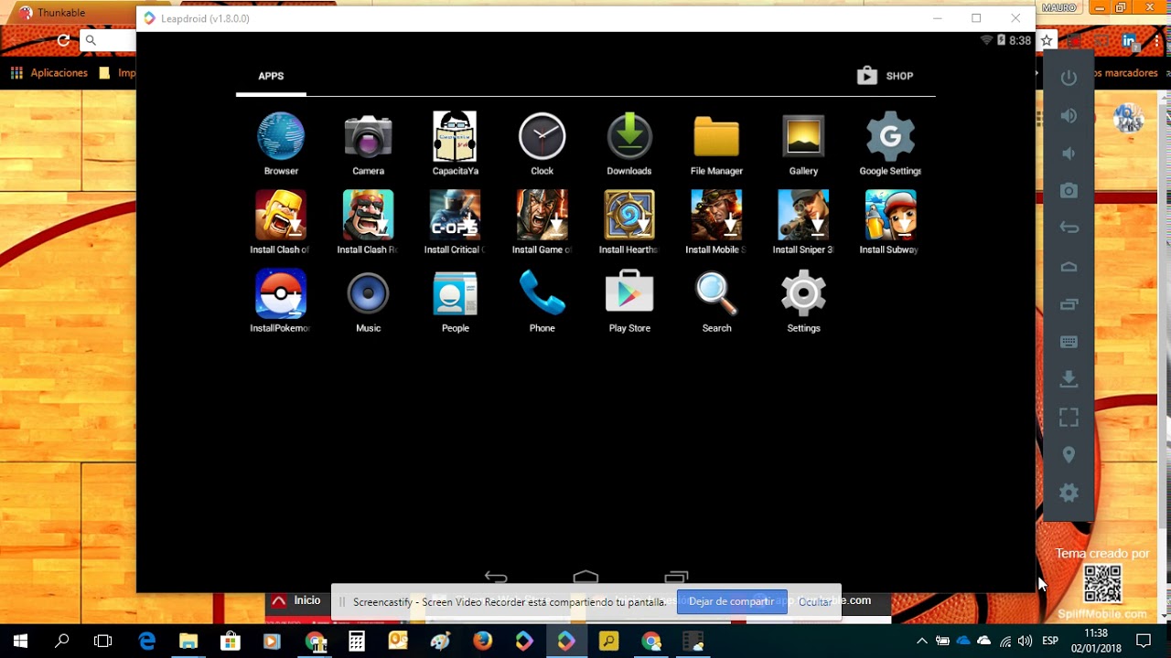Launch Microsoft Edge from taskbar

tap(146, 642)
